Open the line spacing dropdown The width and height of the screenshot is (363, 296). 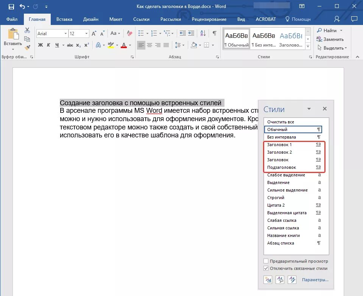tap(183, 46)
